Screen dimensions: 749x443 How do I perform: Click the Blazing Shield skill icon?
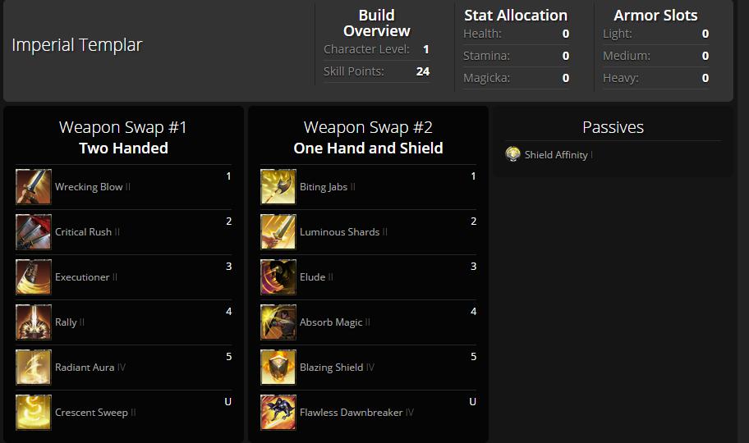(x=278, y=367)
